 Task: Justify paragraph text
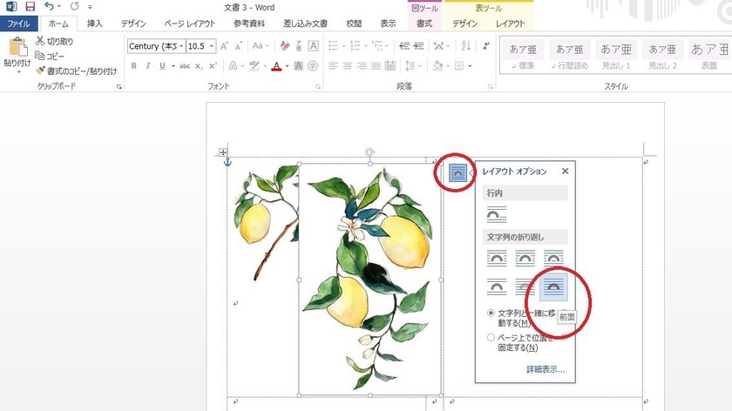(x=376, y=66)
